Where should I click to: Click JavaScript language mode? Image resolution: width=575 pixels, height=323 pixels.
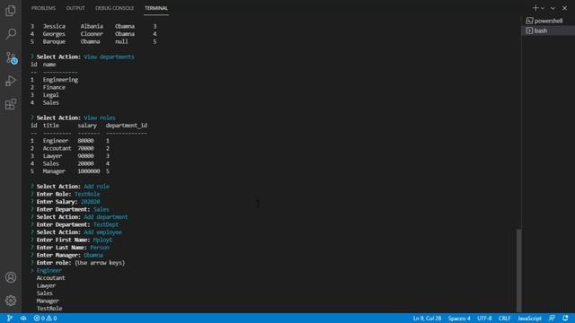point(529,319)
